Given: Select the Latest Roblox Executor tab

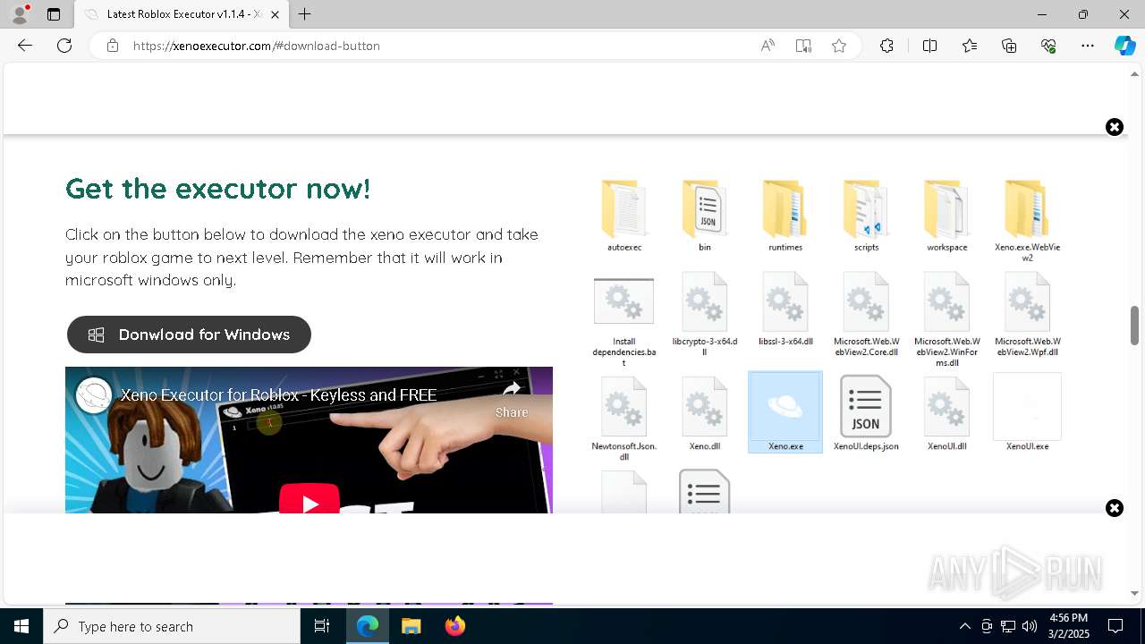Looking at the screenshot, I should pos(181,14).
